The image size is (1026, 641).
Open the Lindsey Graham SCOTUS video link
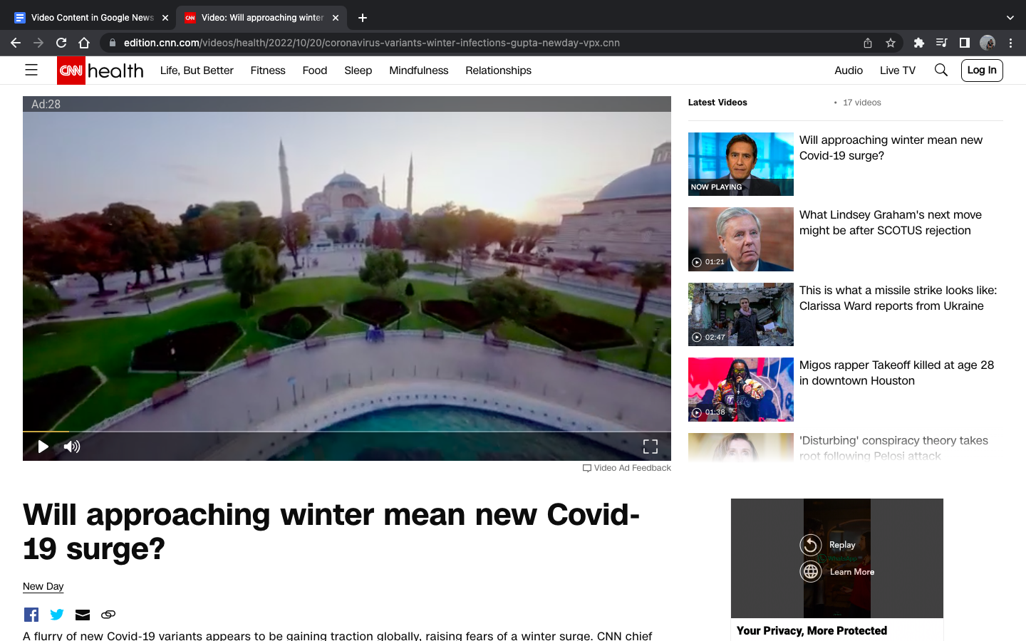click(x=890, y=222)
